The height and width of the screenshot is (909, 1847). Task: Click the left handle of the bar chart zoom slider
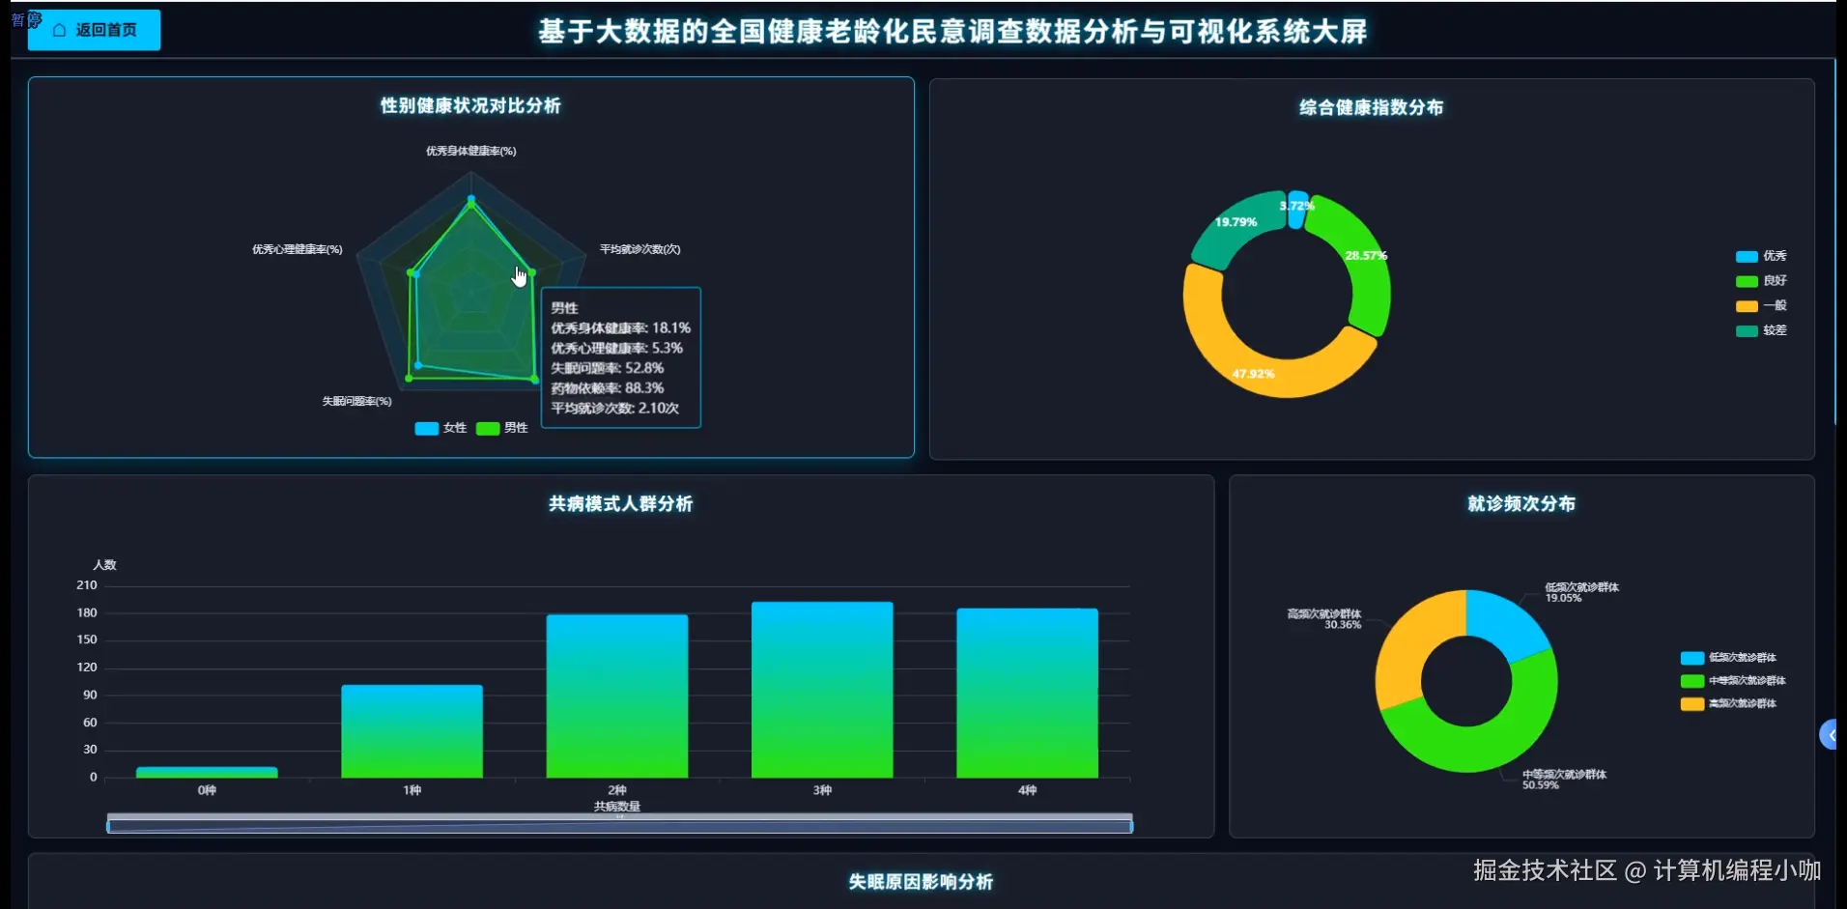coord(108,826)
